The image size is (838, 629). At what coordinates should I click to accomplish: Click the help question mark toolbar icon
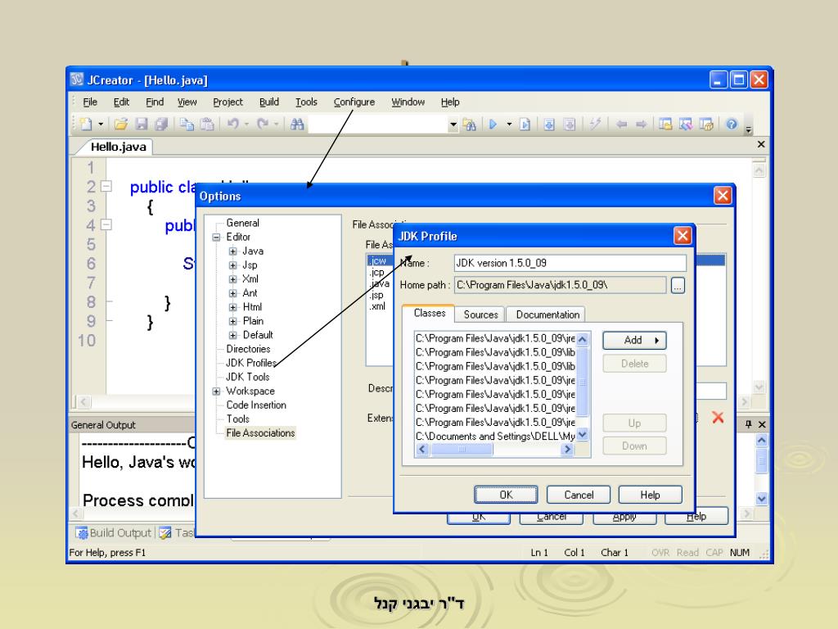point(731,124)
